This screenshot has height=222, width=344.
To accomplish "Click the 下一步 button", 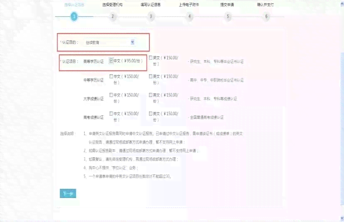I will tap(68, 193).
